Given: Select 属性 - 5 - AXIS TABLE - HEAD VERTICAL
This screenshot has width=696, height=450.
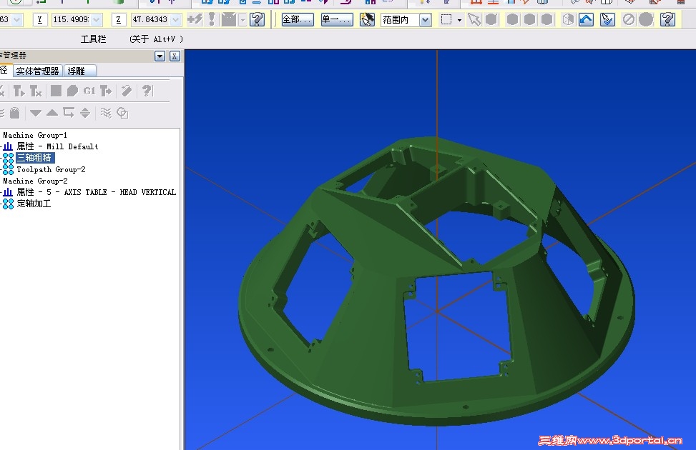Looking at the screenshot, I should (97, 192).
